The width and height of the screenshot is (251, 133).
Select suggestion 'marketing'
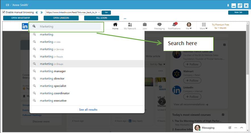87,34
